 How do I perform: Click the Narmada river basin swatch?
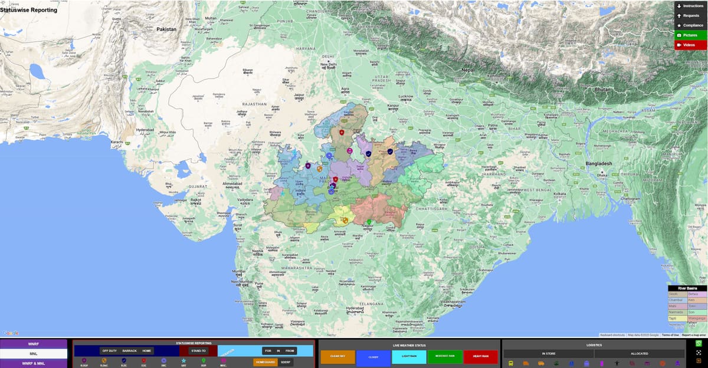click(x=677, y=312)
